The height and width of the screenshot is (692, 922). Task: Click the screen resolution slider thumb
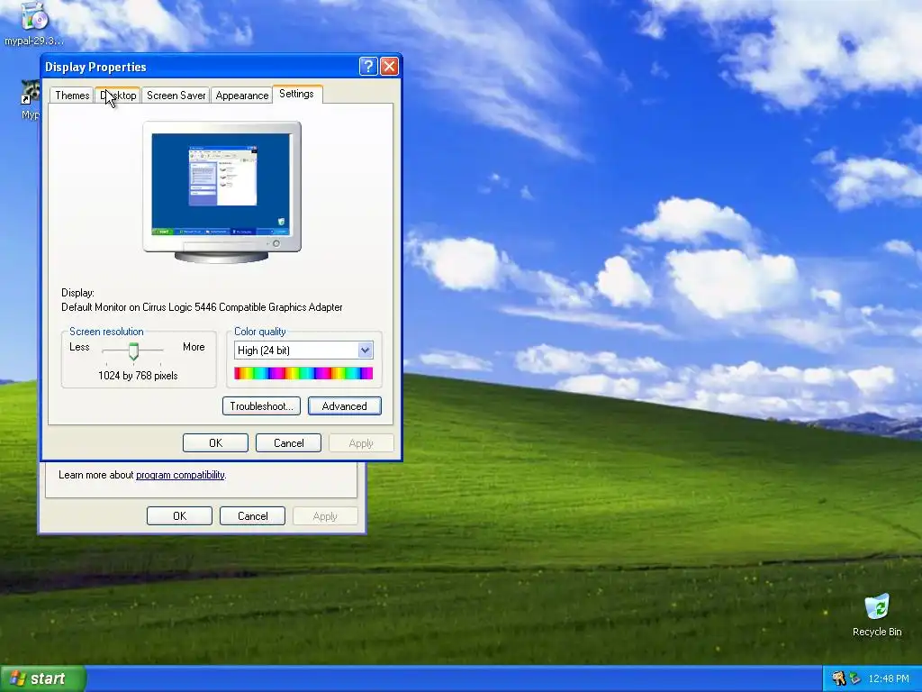[x=133, y=351]
